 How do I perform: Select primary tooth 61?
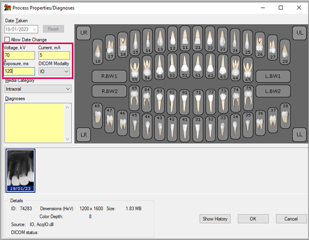point(198,66)
